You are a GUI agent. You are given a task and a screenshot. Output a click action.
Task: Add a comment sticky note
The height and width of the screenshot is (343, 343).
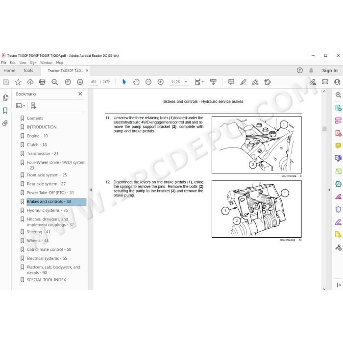point(231,82)
